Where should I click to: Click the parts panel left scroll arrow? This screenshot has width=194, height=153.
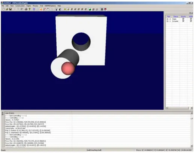tap(167, 108)
